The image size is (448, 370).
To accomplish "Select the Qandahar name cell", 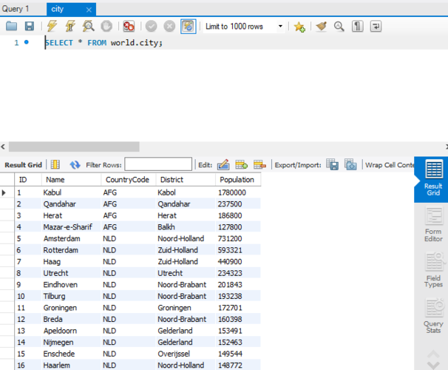I will (x=72, y=204).
